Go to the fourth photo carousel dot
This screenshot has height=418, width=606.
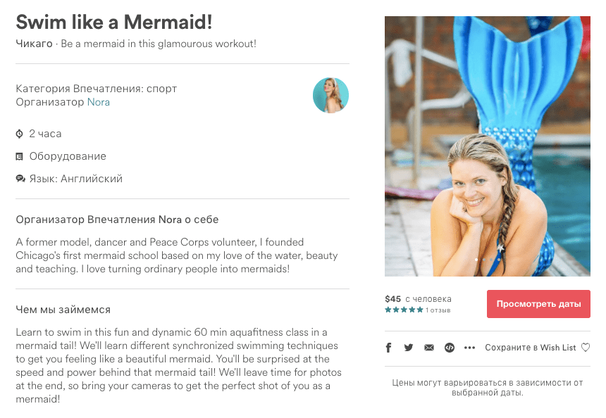pyautogui.click(x=499, y=260)
